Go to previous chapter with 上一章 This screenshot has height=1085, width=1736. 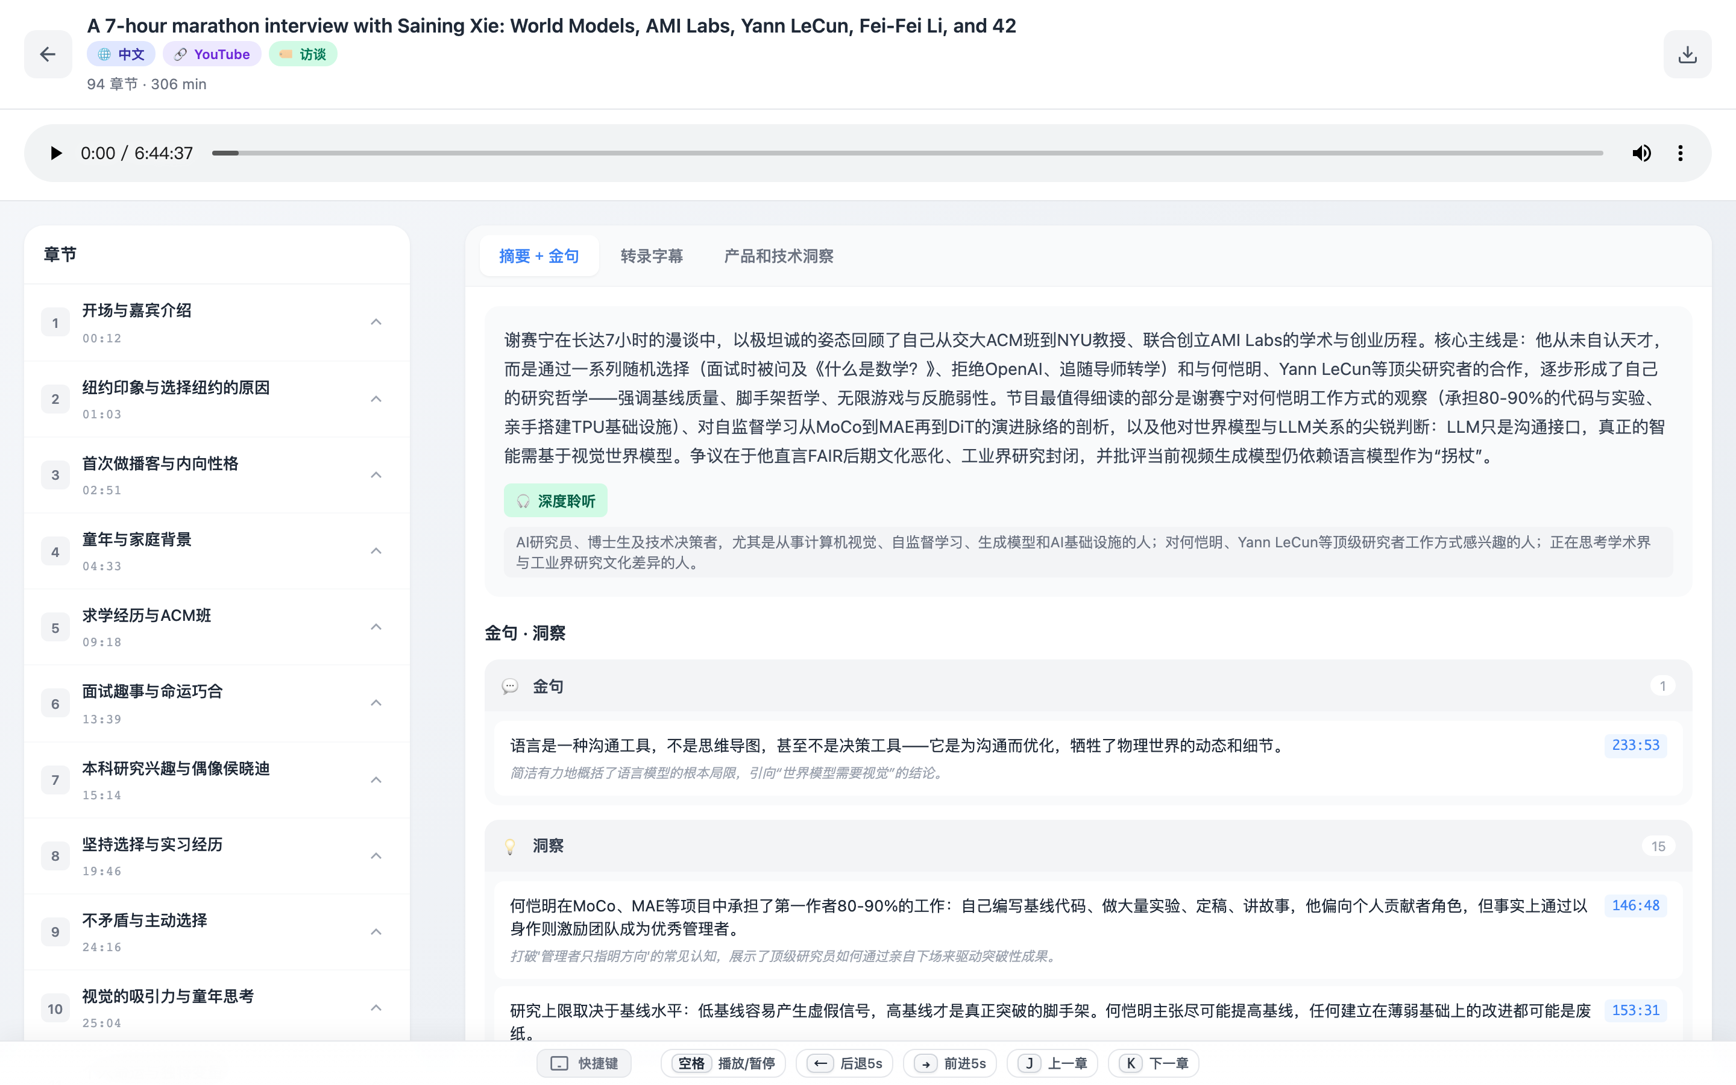tap(1052, 1063)
